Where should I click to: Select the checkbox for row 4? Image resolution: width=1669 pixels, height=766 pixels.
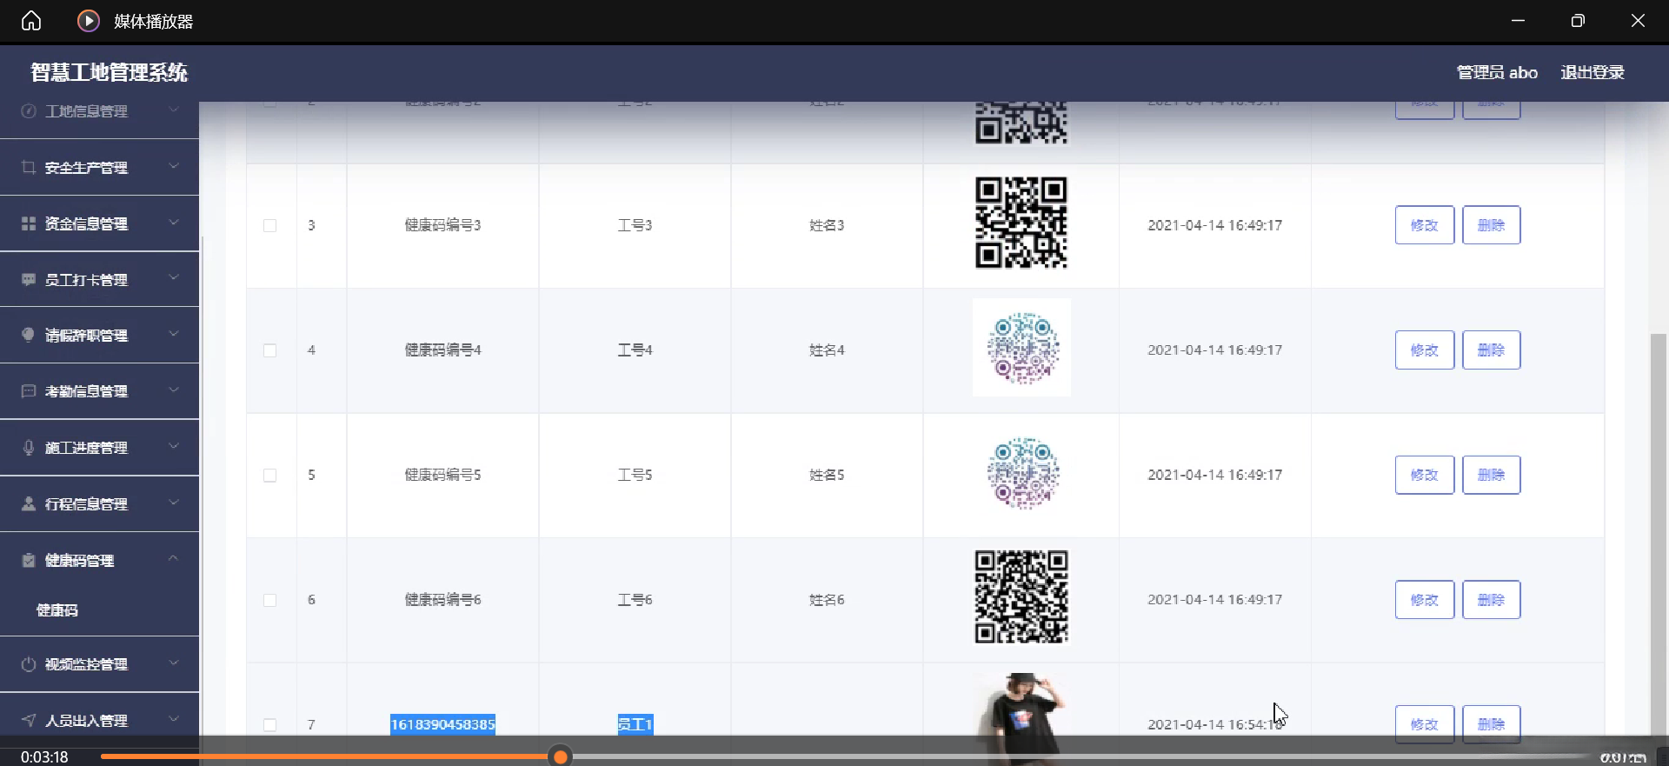(270, 350)
